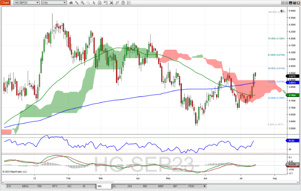Screen dimensions: 301x191
Task: Click the blue moving average price marker
Action: click(293, 82)
